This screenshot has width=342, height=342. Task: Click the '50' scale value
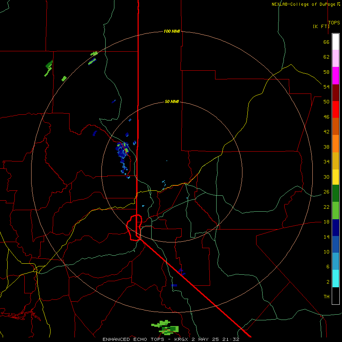point(326,102)
